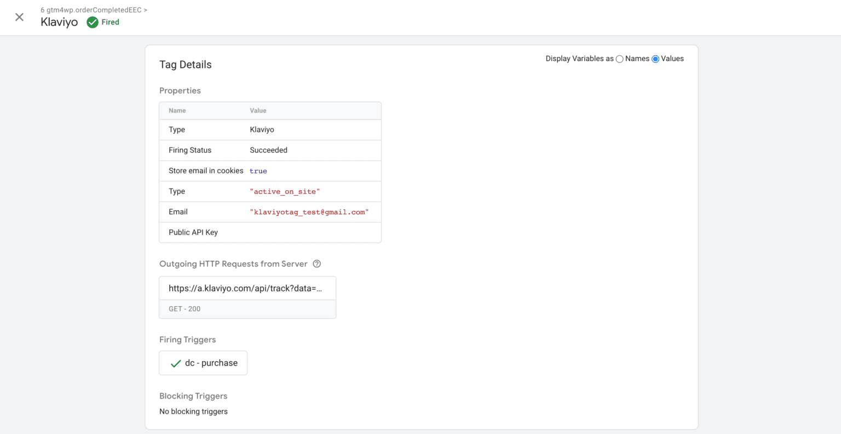
Task: Click the "active_on_site" value
Action: pos(285,192)
